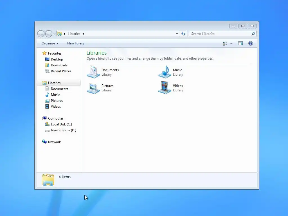
Task: Click the sidebar Pictures icon
Action: click(47, 101)
